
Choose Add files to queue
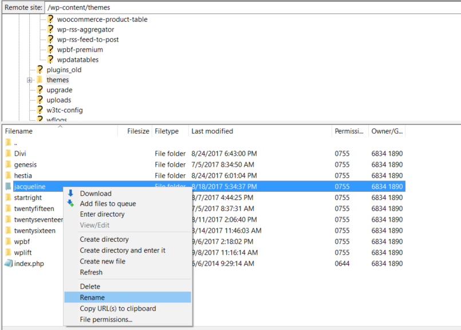point(128,203)
